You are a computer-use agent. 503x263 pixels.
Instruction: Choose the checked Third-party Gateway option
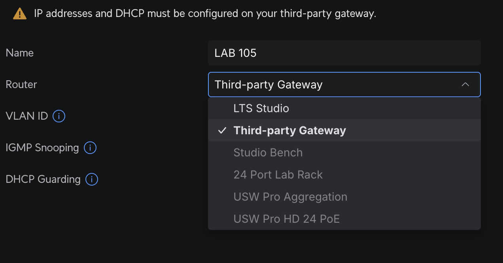point(289,130)
